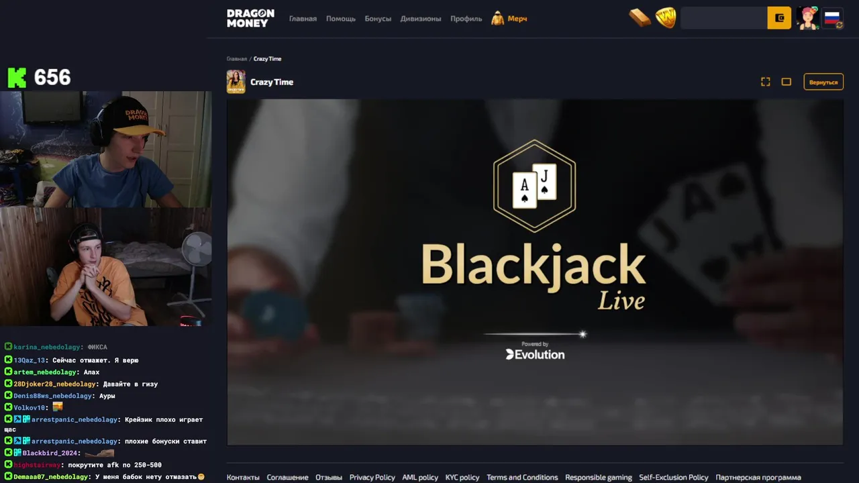Image resolution: width=859 pixels, height=483 pixels.
Task: Click the shoe emote in Blackbird_2024's message
Action: point(99,453)
